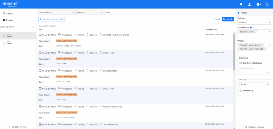Click Global-Superstore [Sales] in GARRETT result

(x=66, y=41)
